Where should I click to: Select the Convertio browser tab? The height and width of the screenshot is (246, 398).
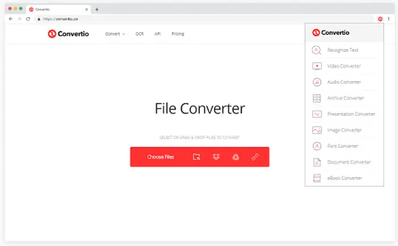pos(59,10)
